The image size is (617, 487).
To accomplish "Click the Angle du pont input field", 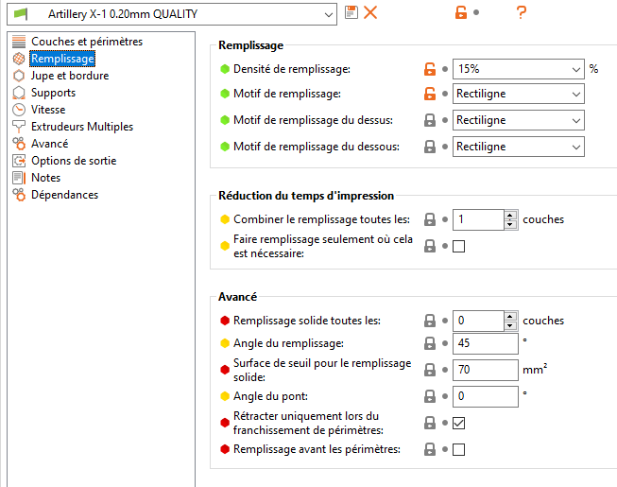I will 485,396.
